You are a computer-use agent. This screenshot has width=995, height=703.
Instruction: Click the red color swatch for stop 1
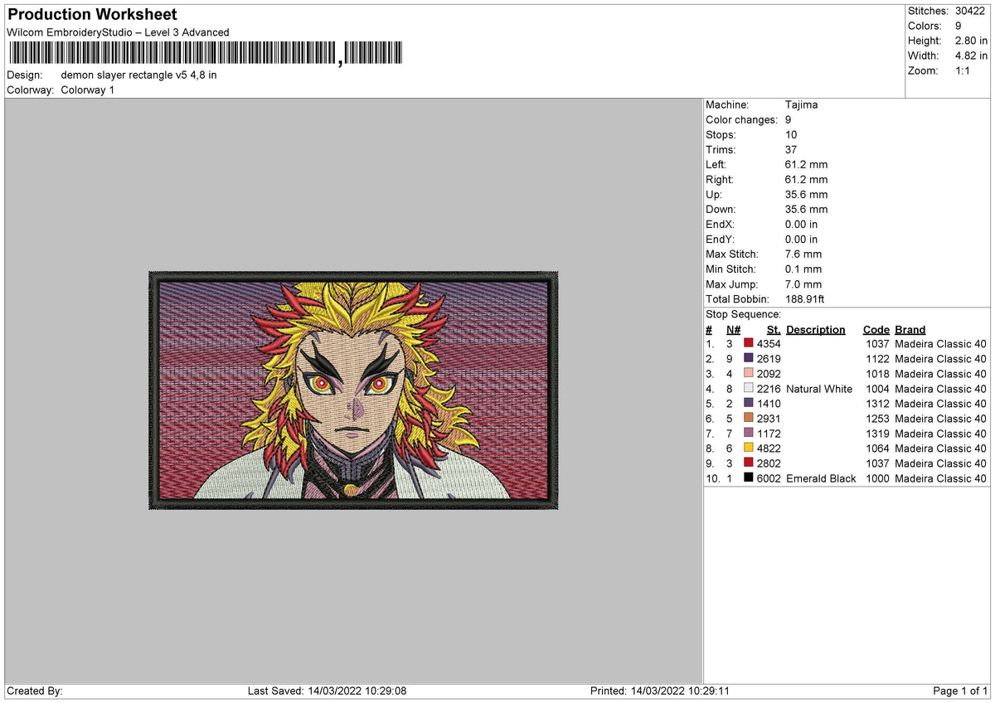[x=749, y=343]
